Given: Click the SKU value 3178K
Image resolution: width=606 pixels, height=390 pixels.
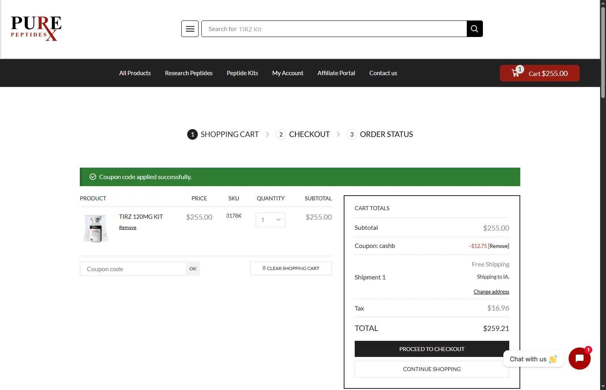Looking at the screenshot, I should 234,216.
